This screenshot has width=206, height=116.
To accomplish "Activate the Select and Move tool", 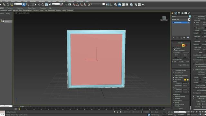I will point(39,5).
